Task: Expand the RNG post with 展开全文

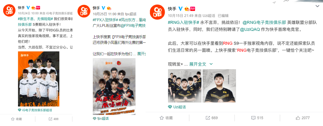Action: pos(198,64)
